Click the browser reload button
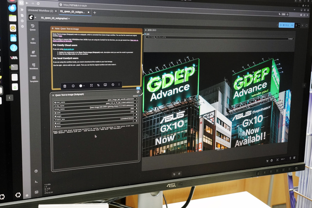 [38, 4]
